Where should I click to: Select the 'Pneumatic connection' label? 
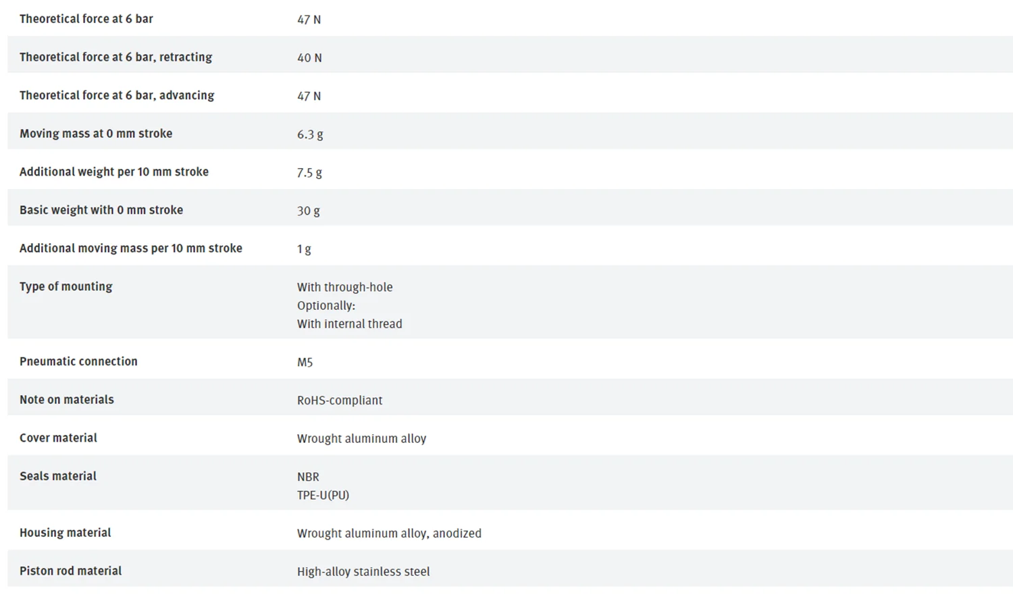[78, 361]
